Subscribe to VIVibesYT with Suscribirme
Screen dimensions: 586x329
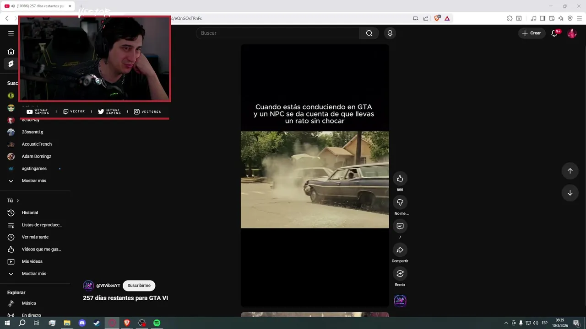139,286
